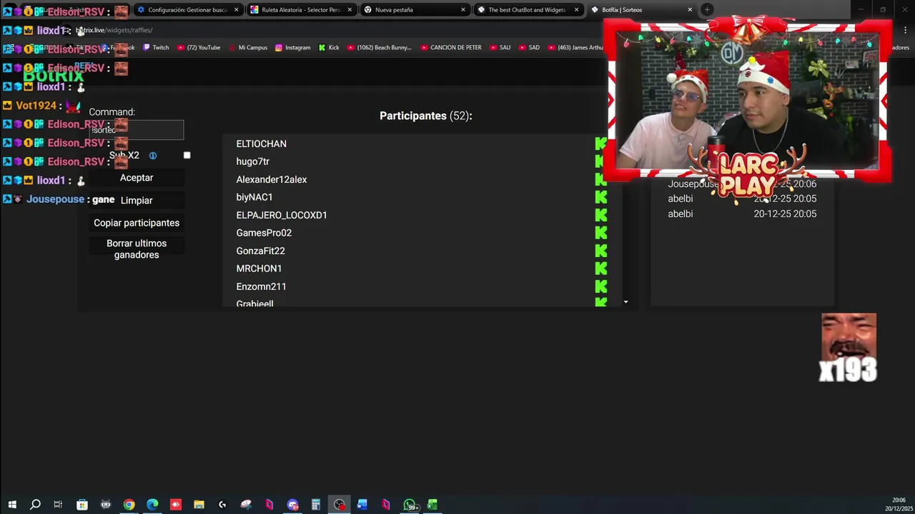The height and width of the screenshot is (514, 915).
Task: Select the BotRix | Sorteos tab
Action: 641,10
